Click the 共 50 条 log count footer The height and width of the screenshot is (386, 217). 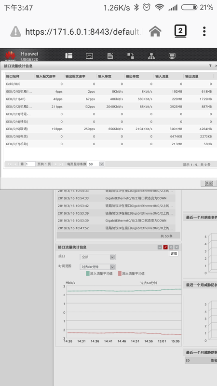pyautogui.click(x=166, y=236)
